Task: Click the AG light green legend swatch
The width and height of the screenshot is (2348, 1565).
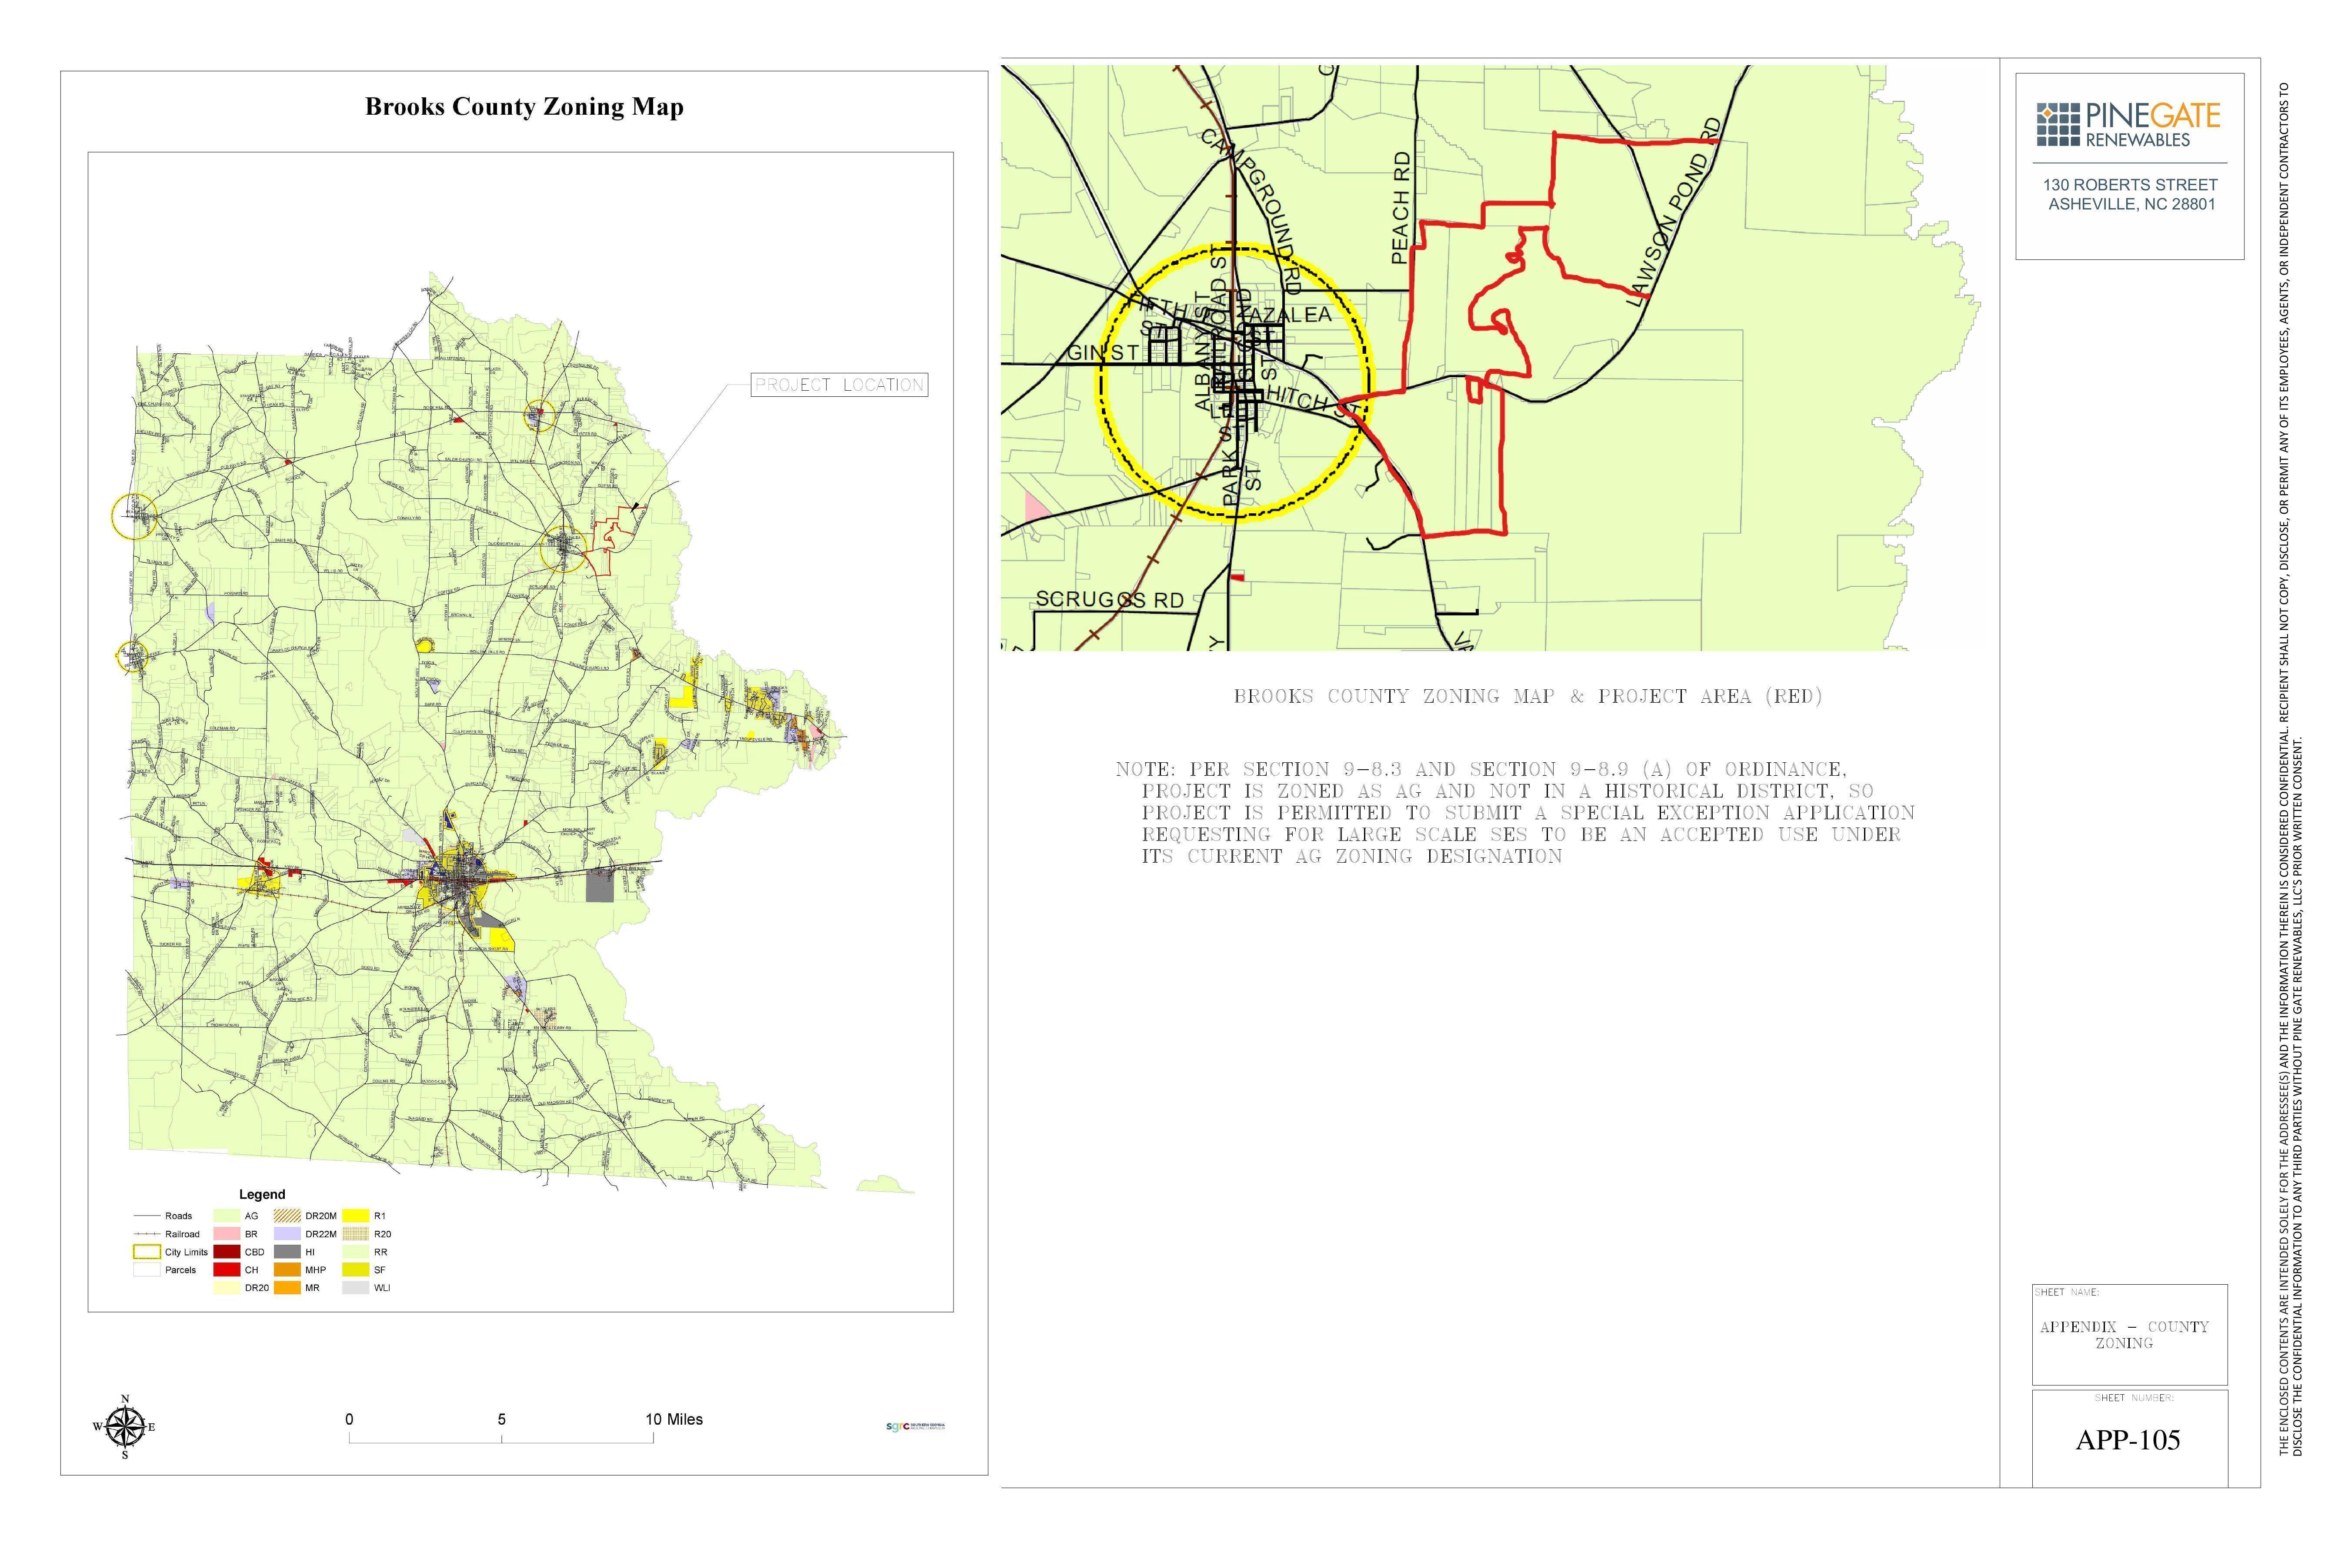Action: click(227, 1216)
